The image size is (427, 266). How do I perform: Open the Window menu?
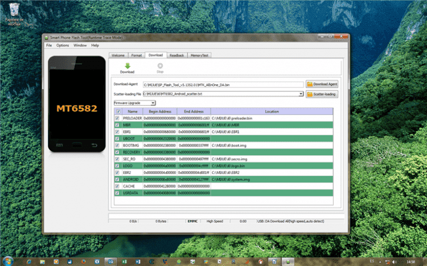[80, 45]
